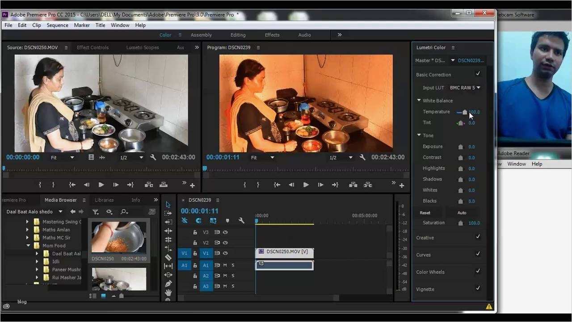572x322 pixels.
Task: Select the Pen tool in the tools panel
Action: (x=168, y=284)
